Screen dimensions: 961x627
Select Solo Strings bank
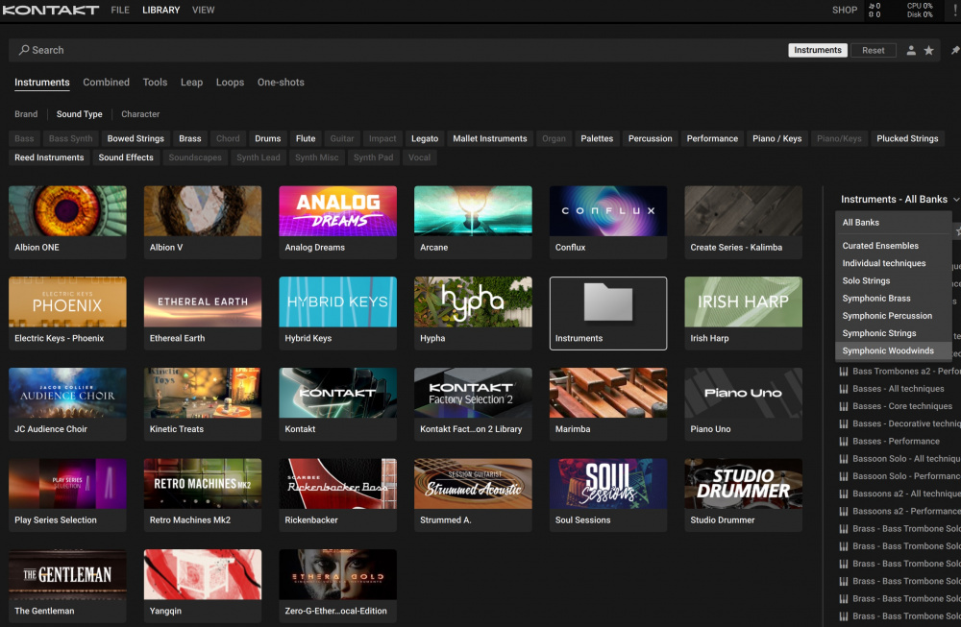(893, 280)
